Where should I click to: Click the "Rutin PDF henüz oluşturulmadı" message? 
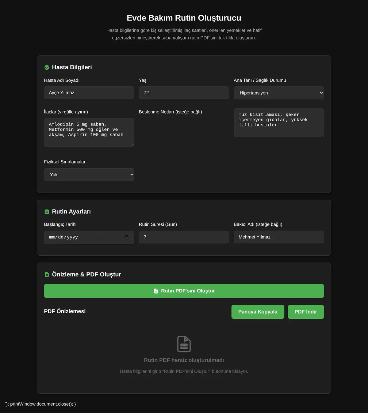point(184,360)
